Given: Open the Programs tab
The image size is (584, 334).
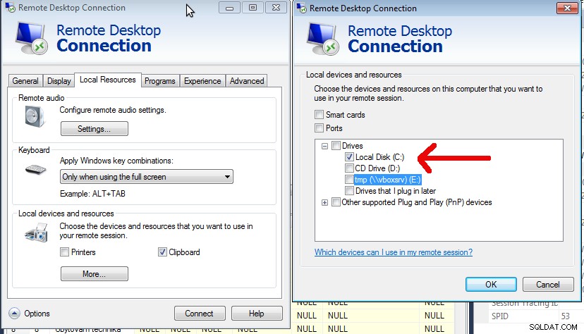Looking at the screenshot, I should 160,81.
